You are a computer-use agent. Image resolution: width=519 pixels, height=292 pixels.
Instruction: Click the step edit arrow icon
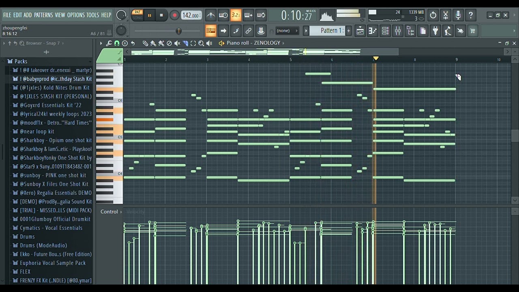tap(223, 31)
